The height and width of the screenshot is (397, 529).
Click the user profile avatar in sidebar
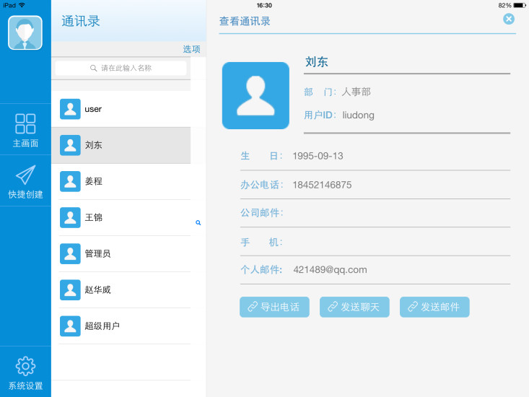click(25, 32)
